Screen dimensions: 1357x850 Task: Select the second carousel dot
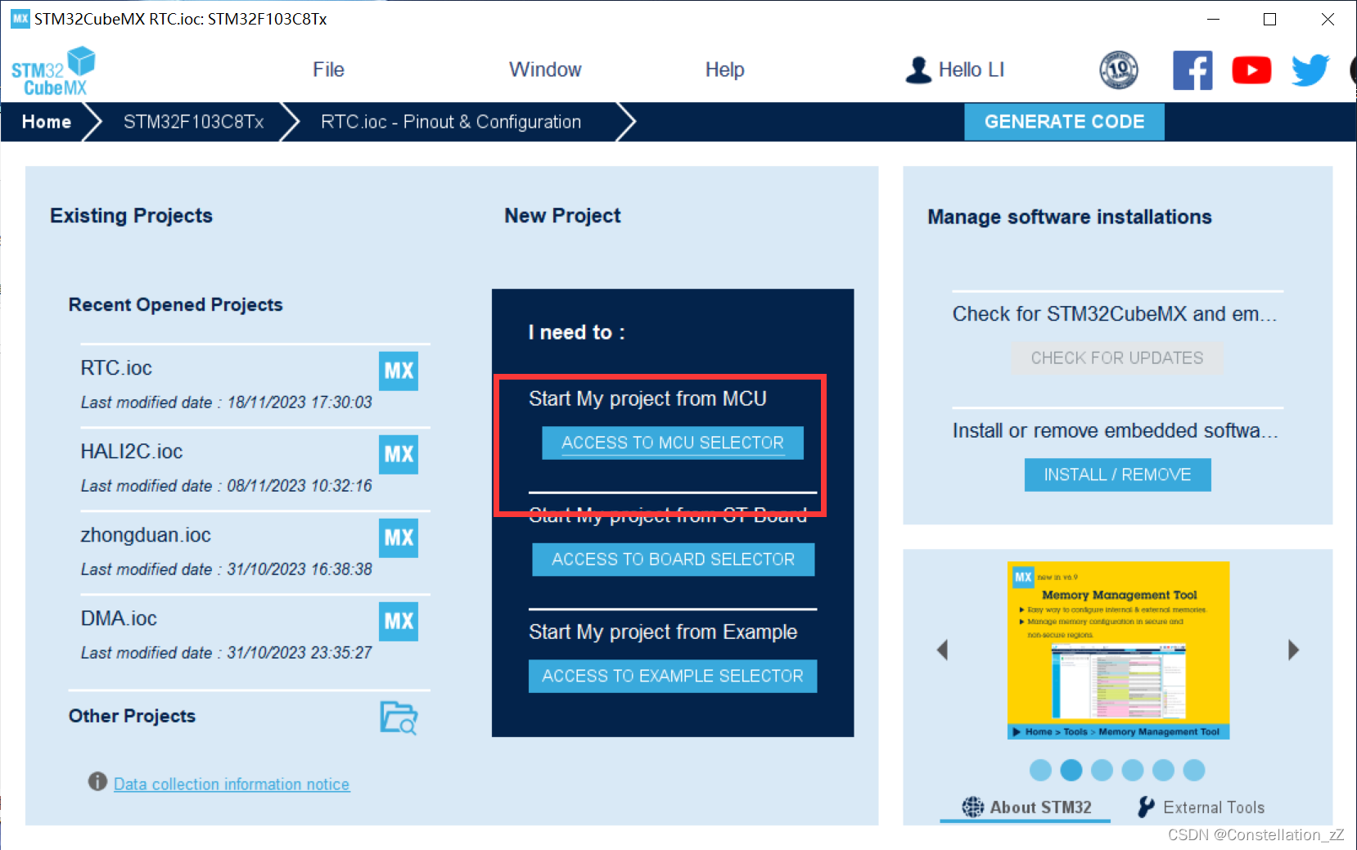click(1071, 770)
